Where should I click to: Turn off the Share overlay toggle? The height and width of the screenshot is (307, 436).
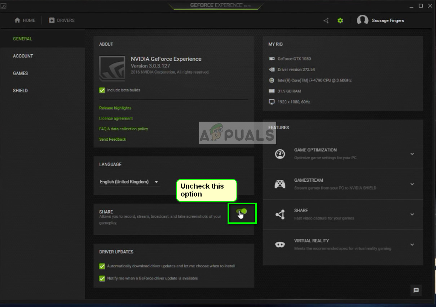(242, 212)
